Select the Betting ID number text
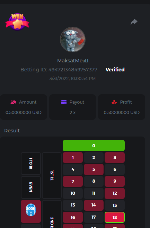 (x=73, y=70)
